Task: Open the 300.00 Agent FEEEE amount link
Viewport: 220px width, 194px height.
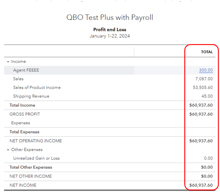Action: pyautogui.click(x=206, y=70)
